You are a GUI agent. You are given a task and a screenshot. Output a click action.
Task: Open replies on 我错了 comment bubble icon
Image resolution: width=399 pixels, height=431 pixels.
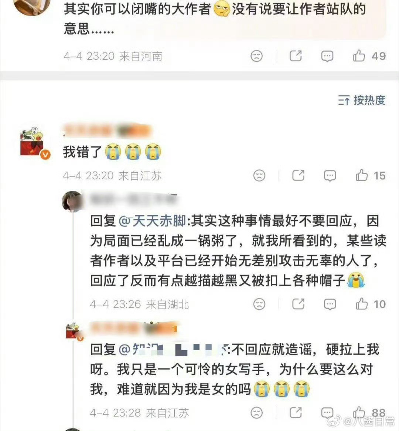click(330, 176)
